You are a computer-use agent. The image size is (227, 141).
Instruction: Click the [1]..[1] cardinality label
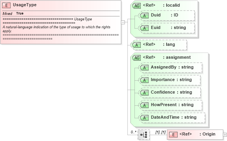click(160, 132)
